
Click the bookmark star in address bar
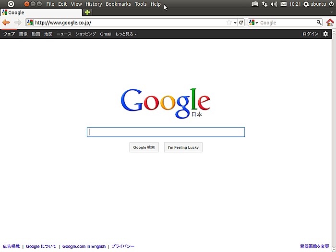click(229, 22)
